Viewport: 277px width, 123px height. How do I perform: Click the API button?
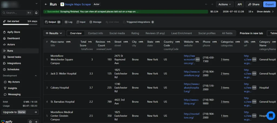click(x=240, y=4)
